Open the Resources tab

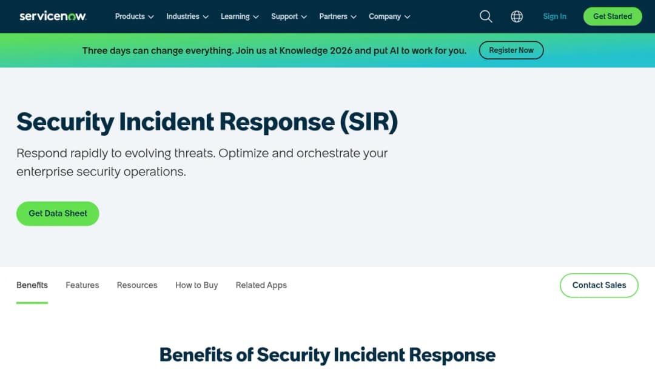pos(137,285)
